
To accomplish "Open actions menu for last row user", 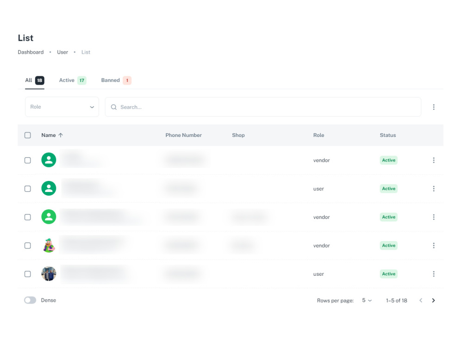I will pos(433,274).
